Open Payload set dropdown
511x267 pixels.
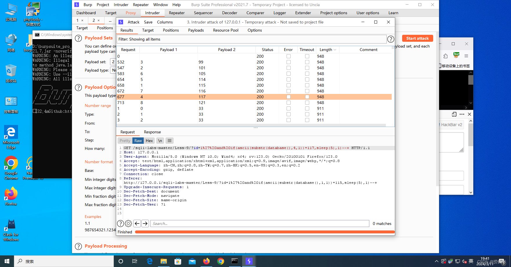click(x=113, y=62)
